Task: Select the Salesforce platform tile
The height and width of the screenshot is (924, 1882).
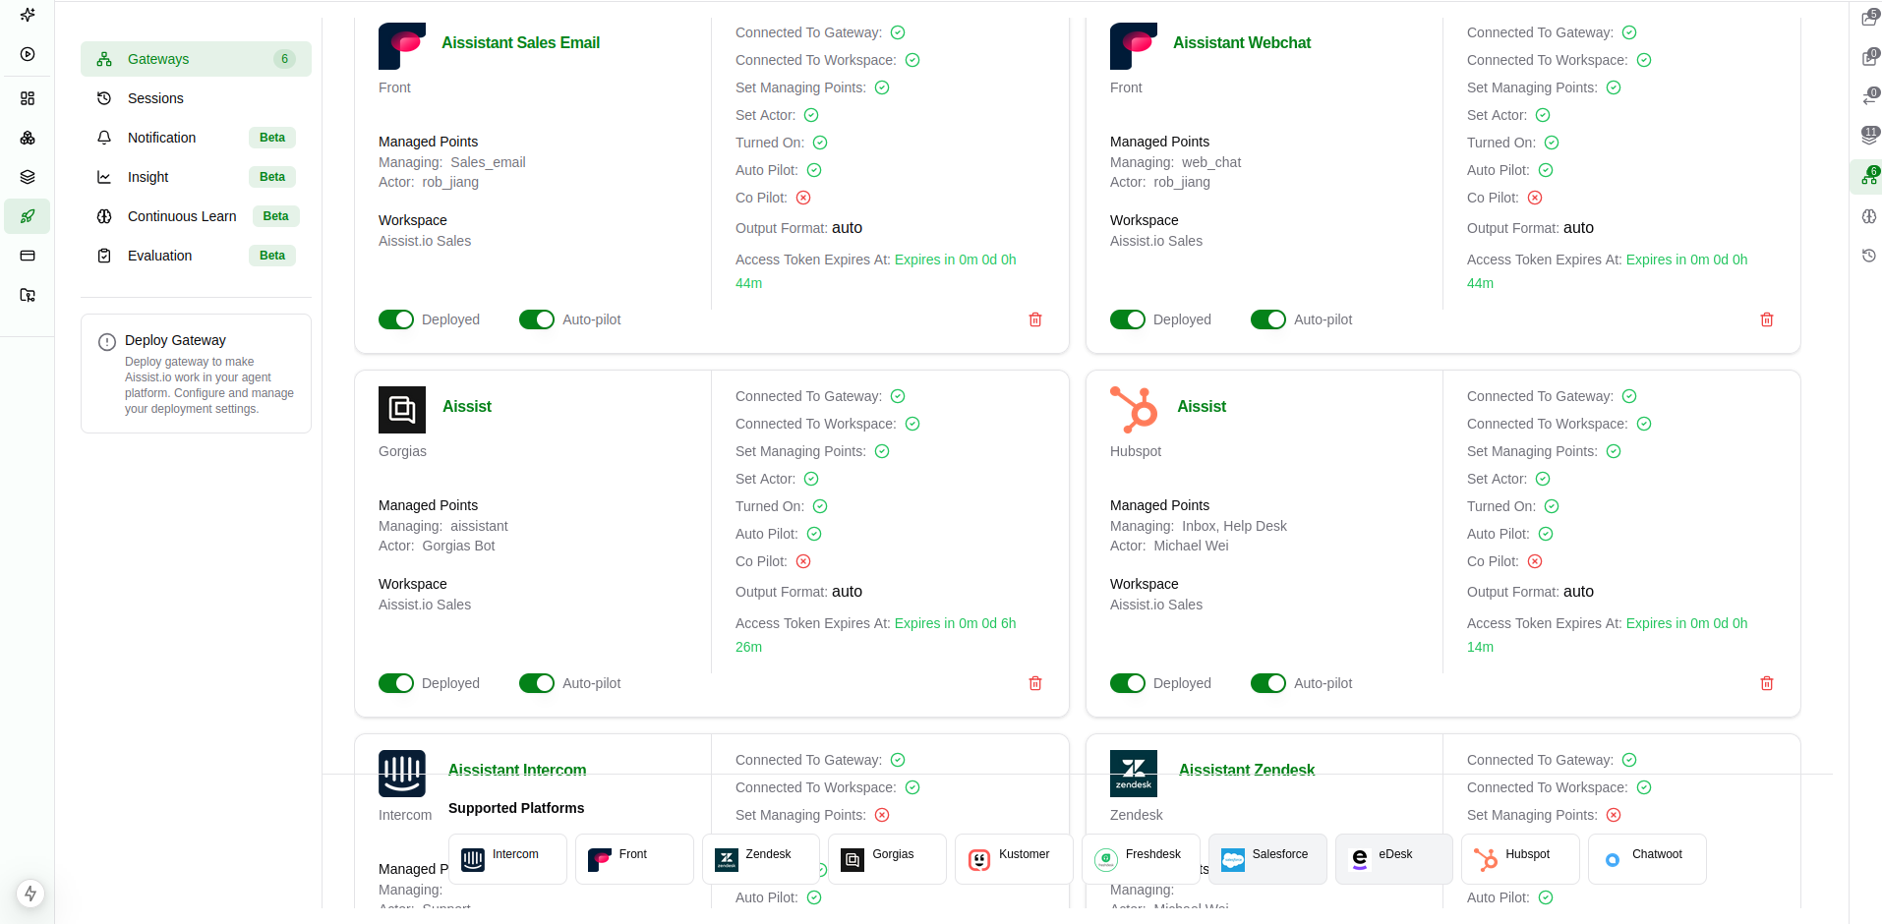Action: coord(1267,858)
